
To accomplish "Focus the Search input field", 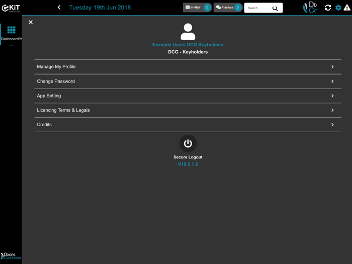I will [x=263, y=8].
